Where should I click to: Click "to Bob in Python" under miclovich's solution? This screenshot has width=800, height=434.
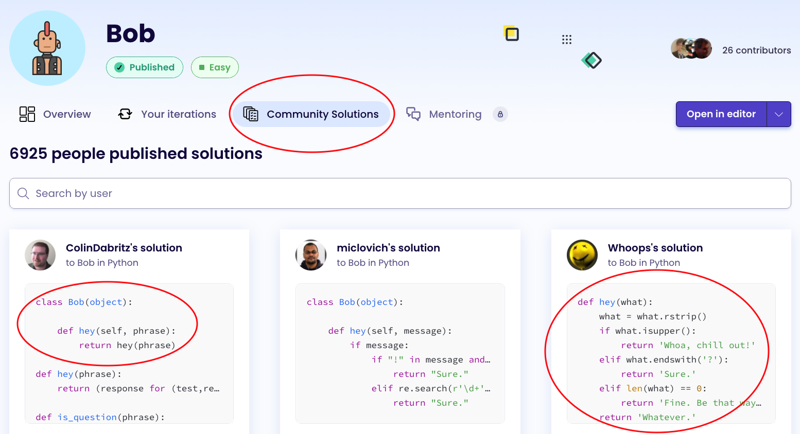point(373,263)
